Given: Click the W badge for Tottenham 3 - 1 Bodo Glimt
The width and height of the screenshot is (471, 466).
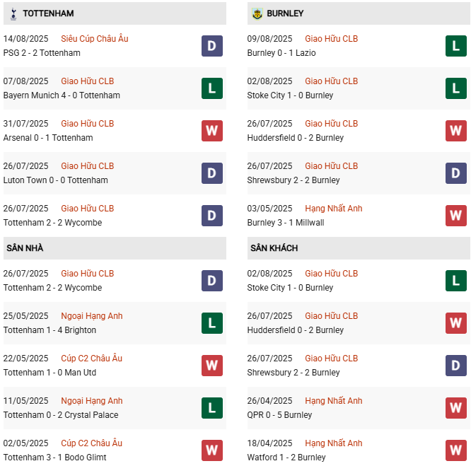Looking at the screenshot, I should [212, 450].
